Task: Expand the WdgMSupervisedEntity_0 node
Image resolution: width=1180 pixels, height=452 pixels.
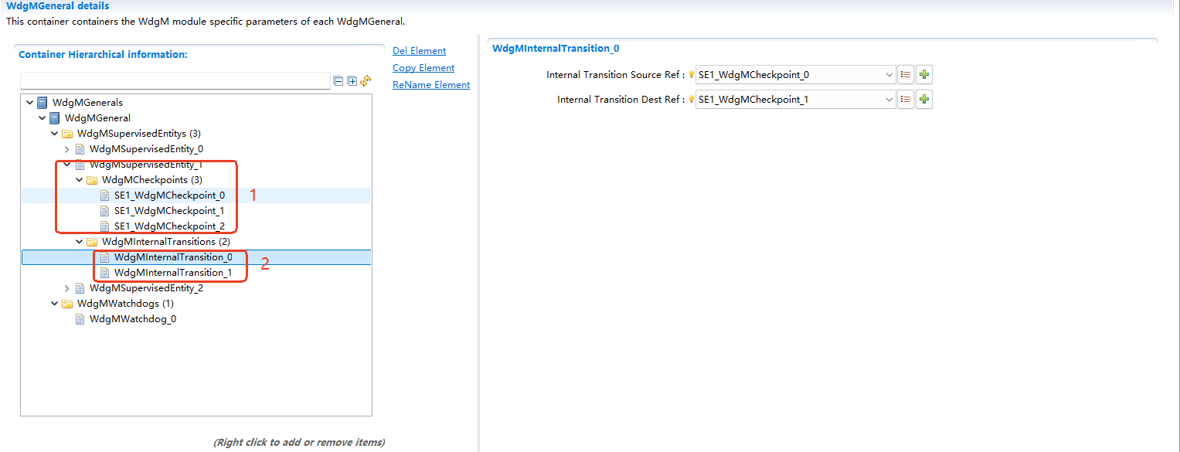Action: tap(67, 149)
